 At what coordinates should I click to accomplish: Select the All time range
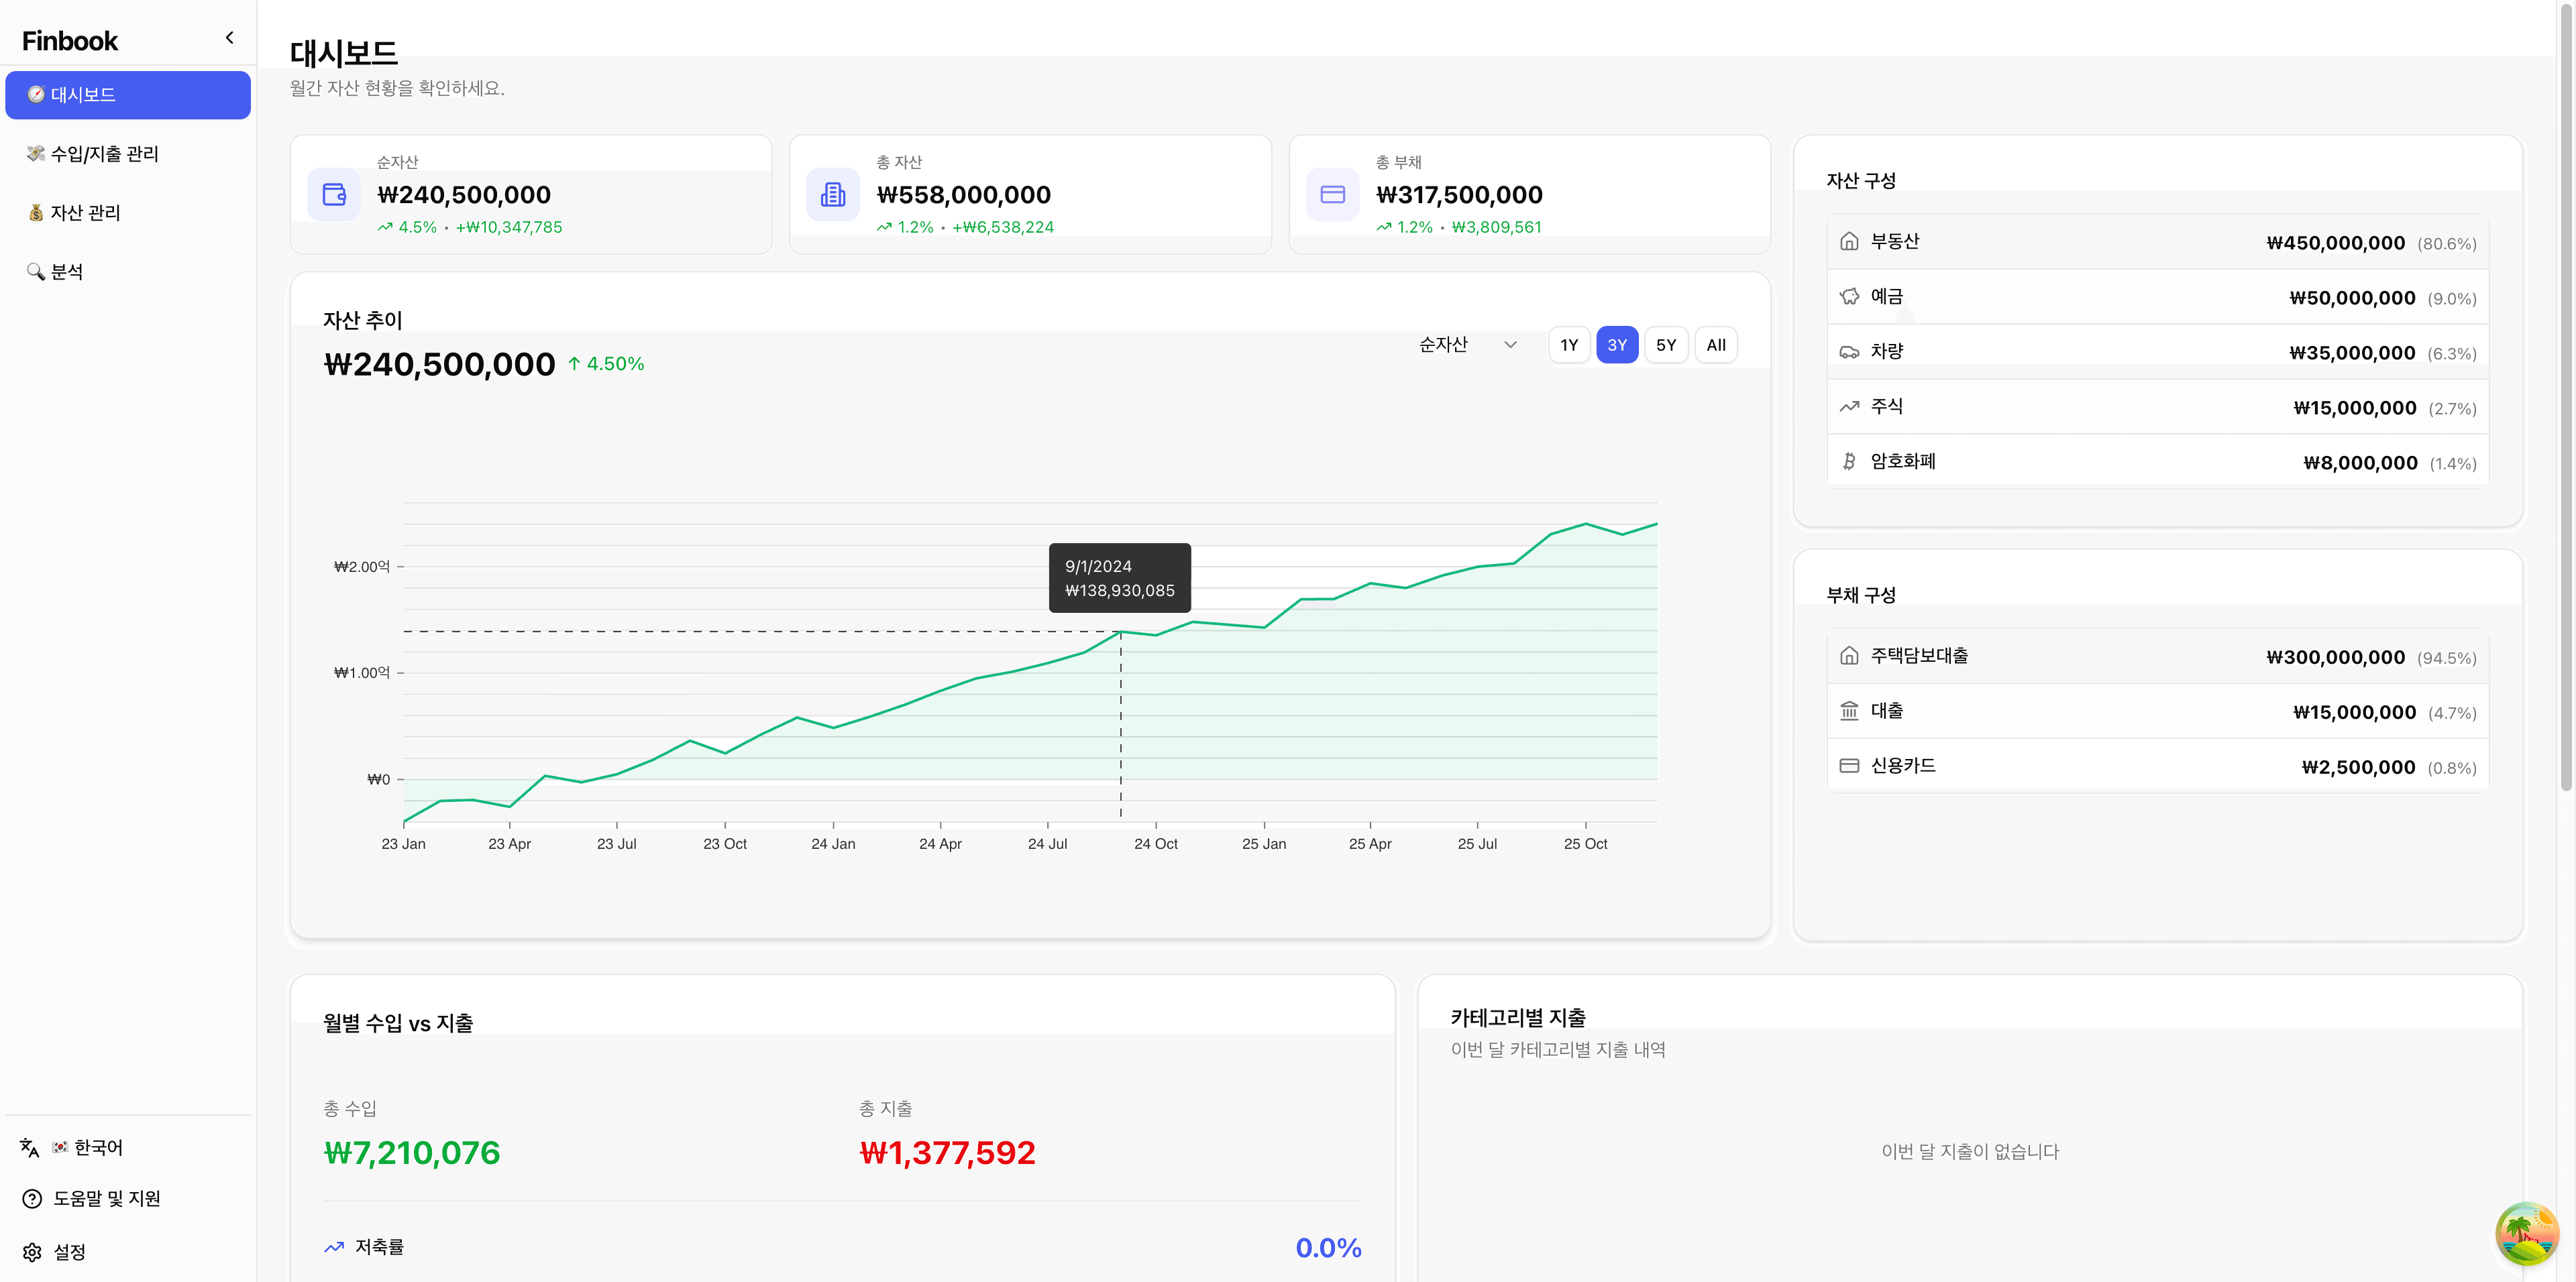pos(1716,345)
